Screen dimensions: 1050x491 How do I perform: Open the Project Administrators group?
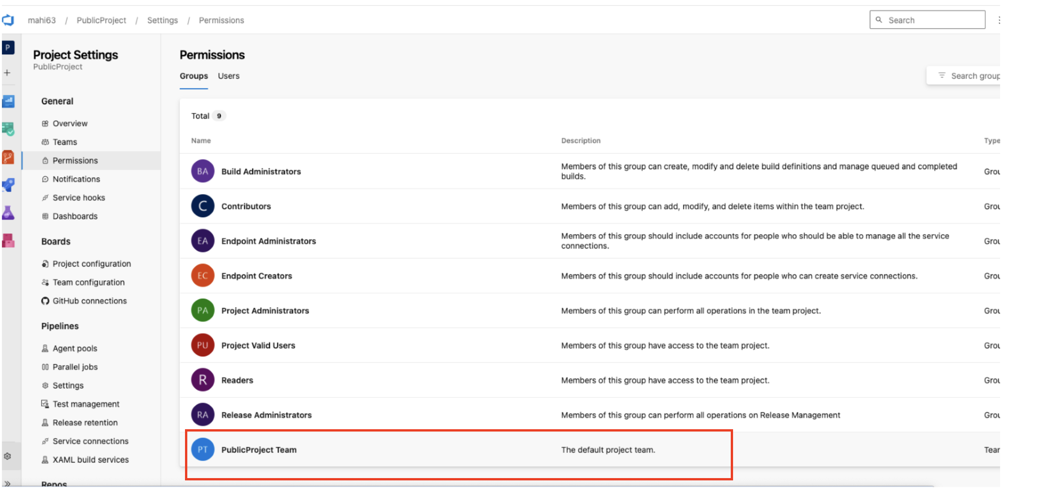tap(265, 311)
